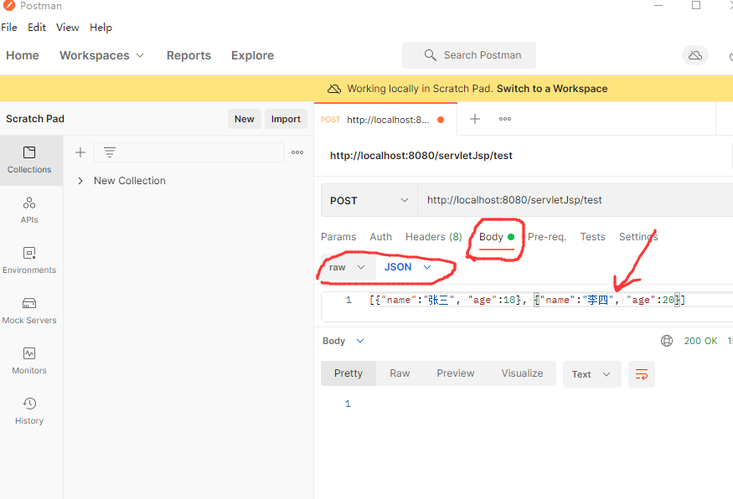Click response line number 1

tap(348, 404)
